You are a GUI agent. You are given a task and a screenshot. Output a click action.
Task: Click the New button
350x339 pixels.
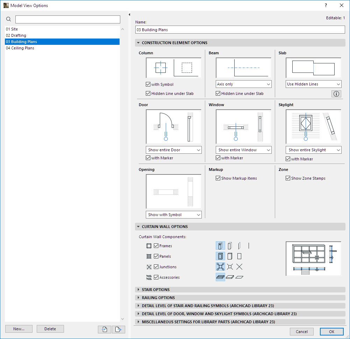pos(19,328)
